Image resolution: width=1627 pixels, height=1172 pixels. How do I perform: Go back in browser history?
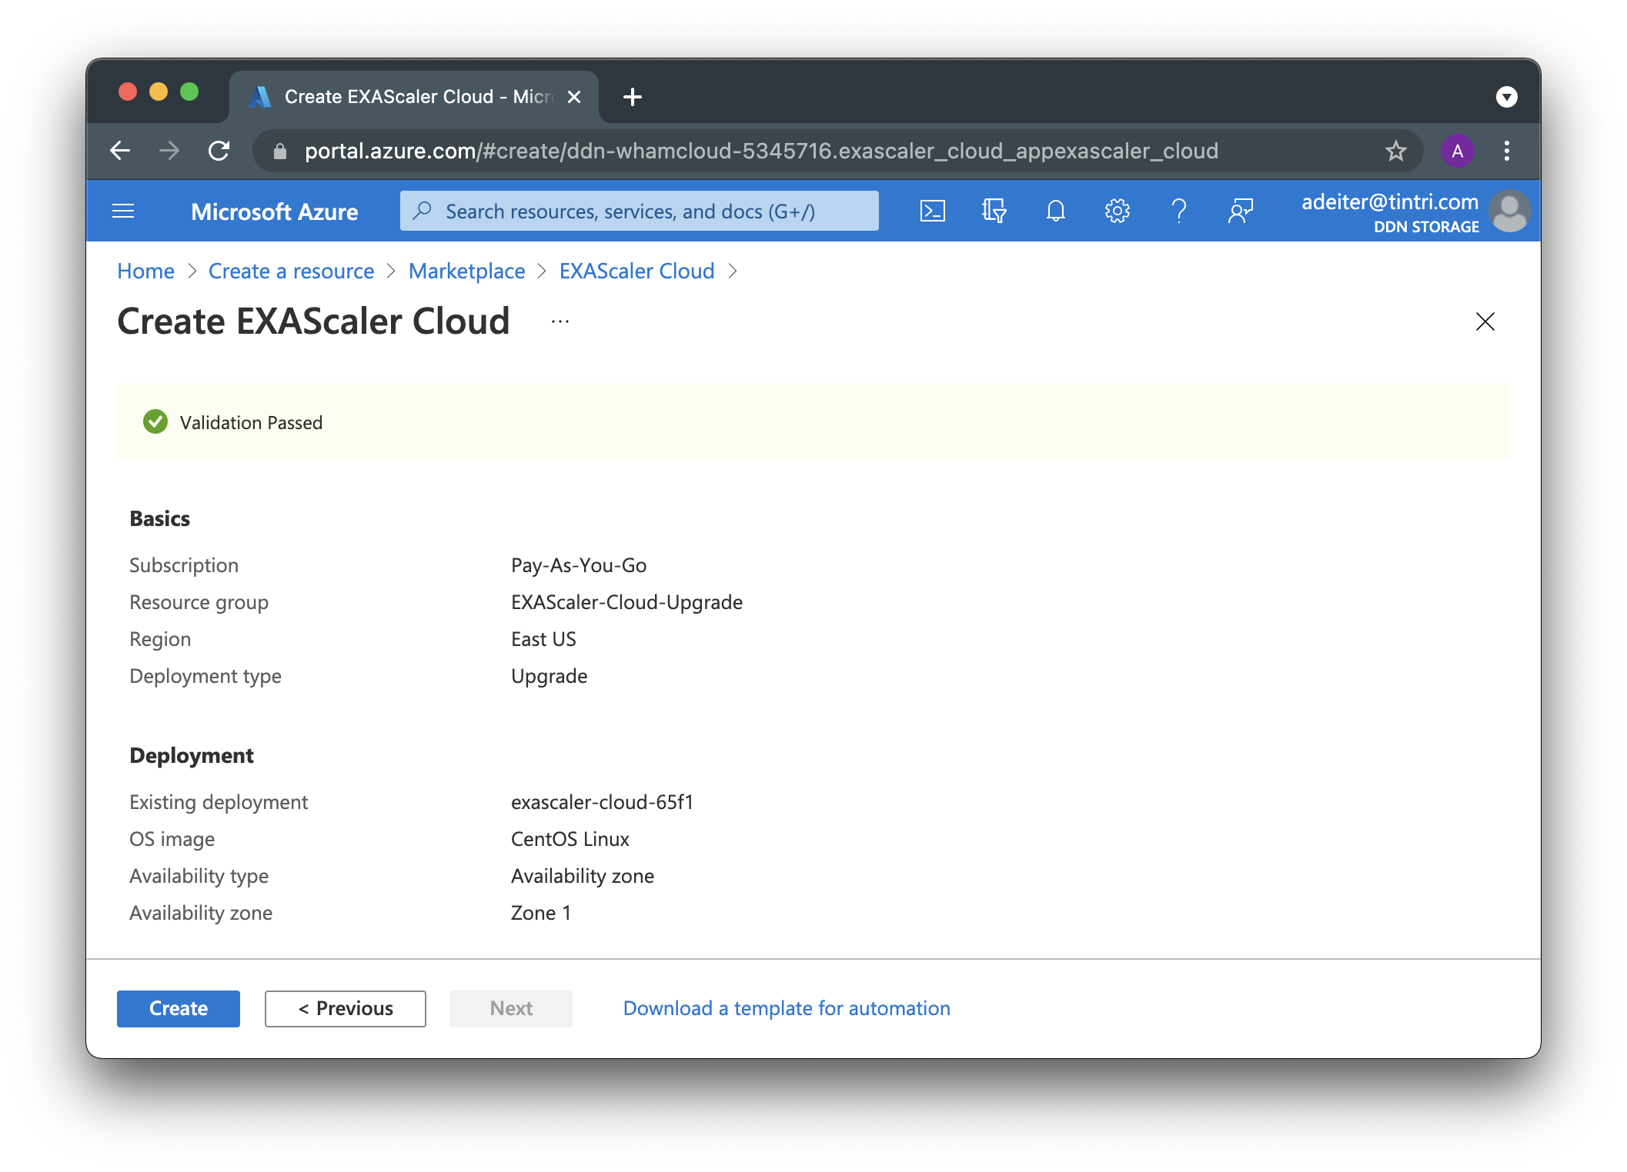pos(120,151)
